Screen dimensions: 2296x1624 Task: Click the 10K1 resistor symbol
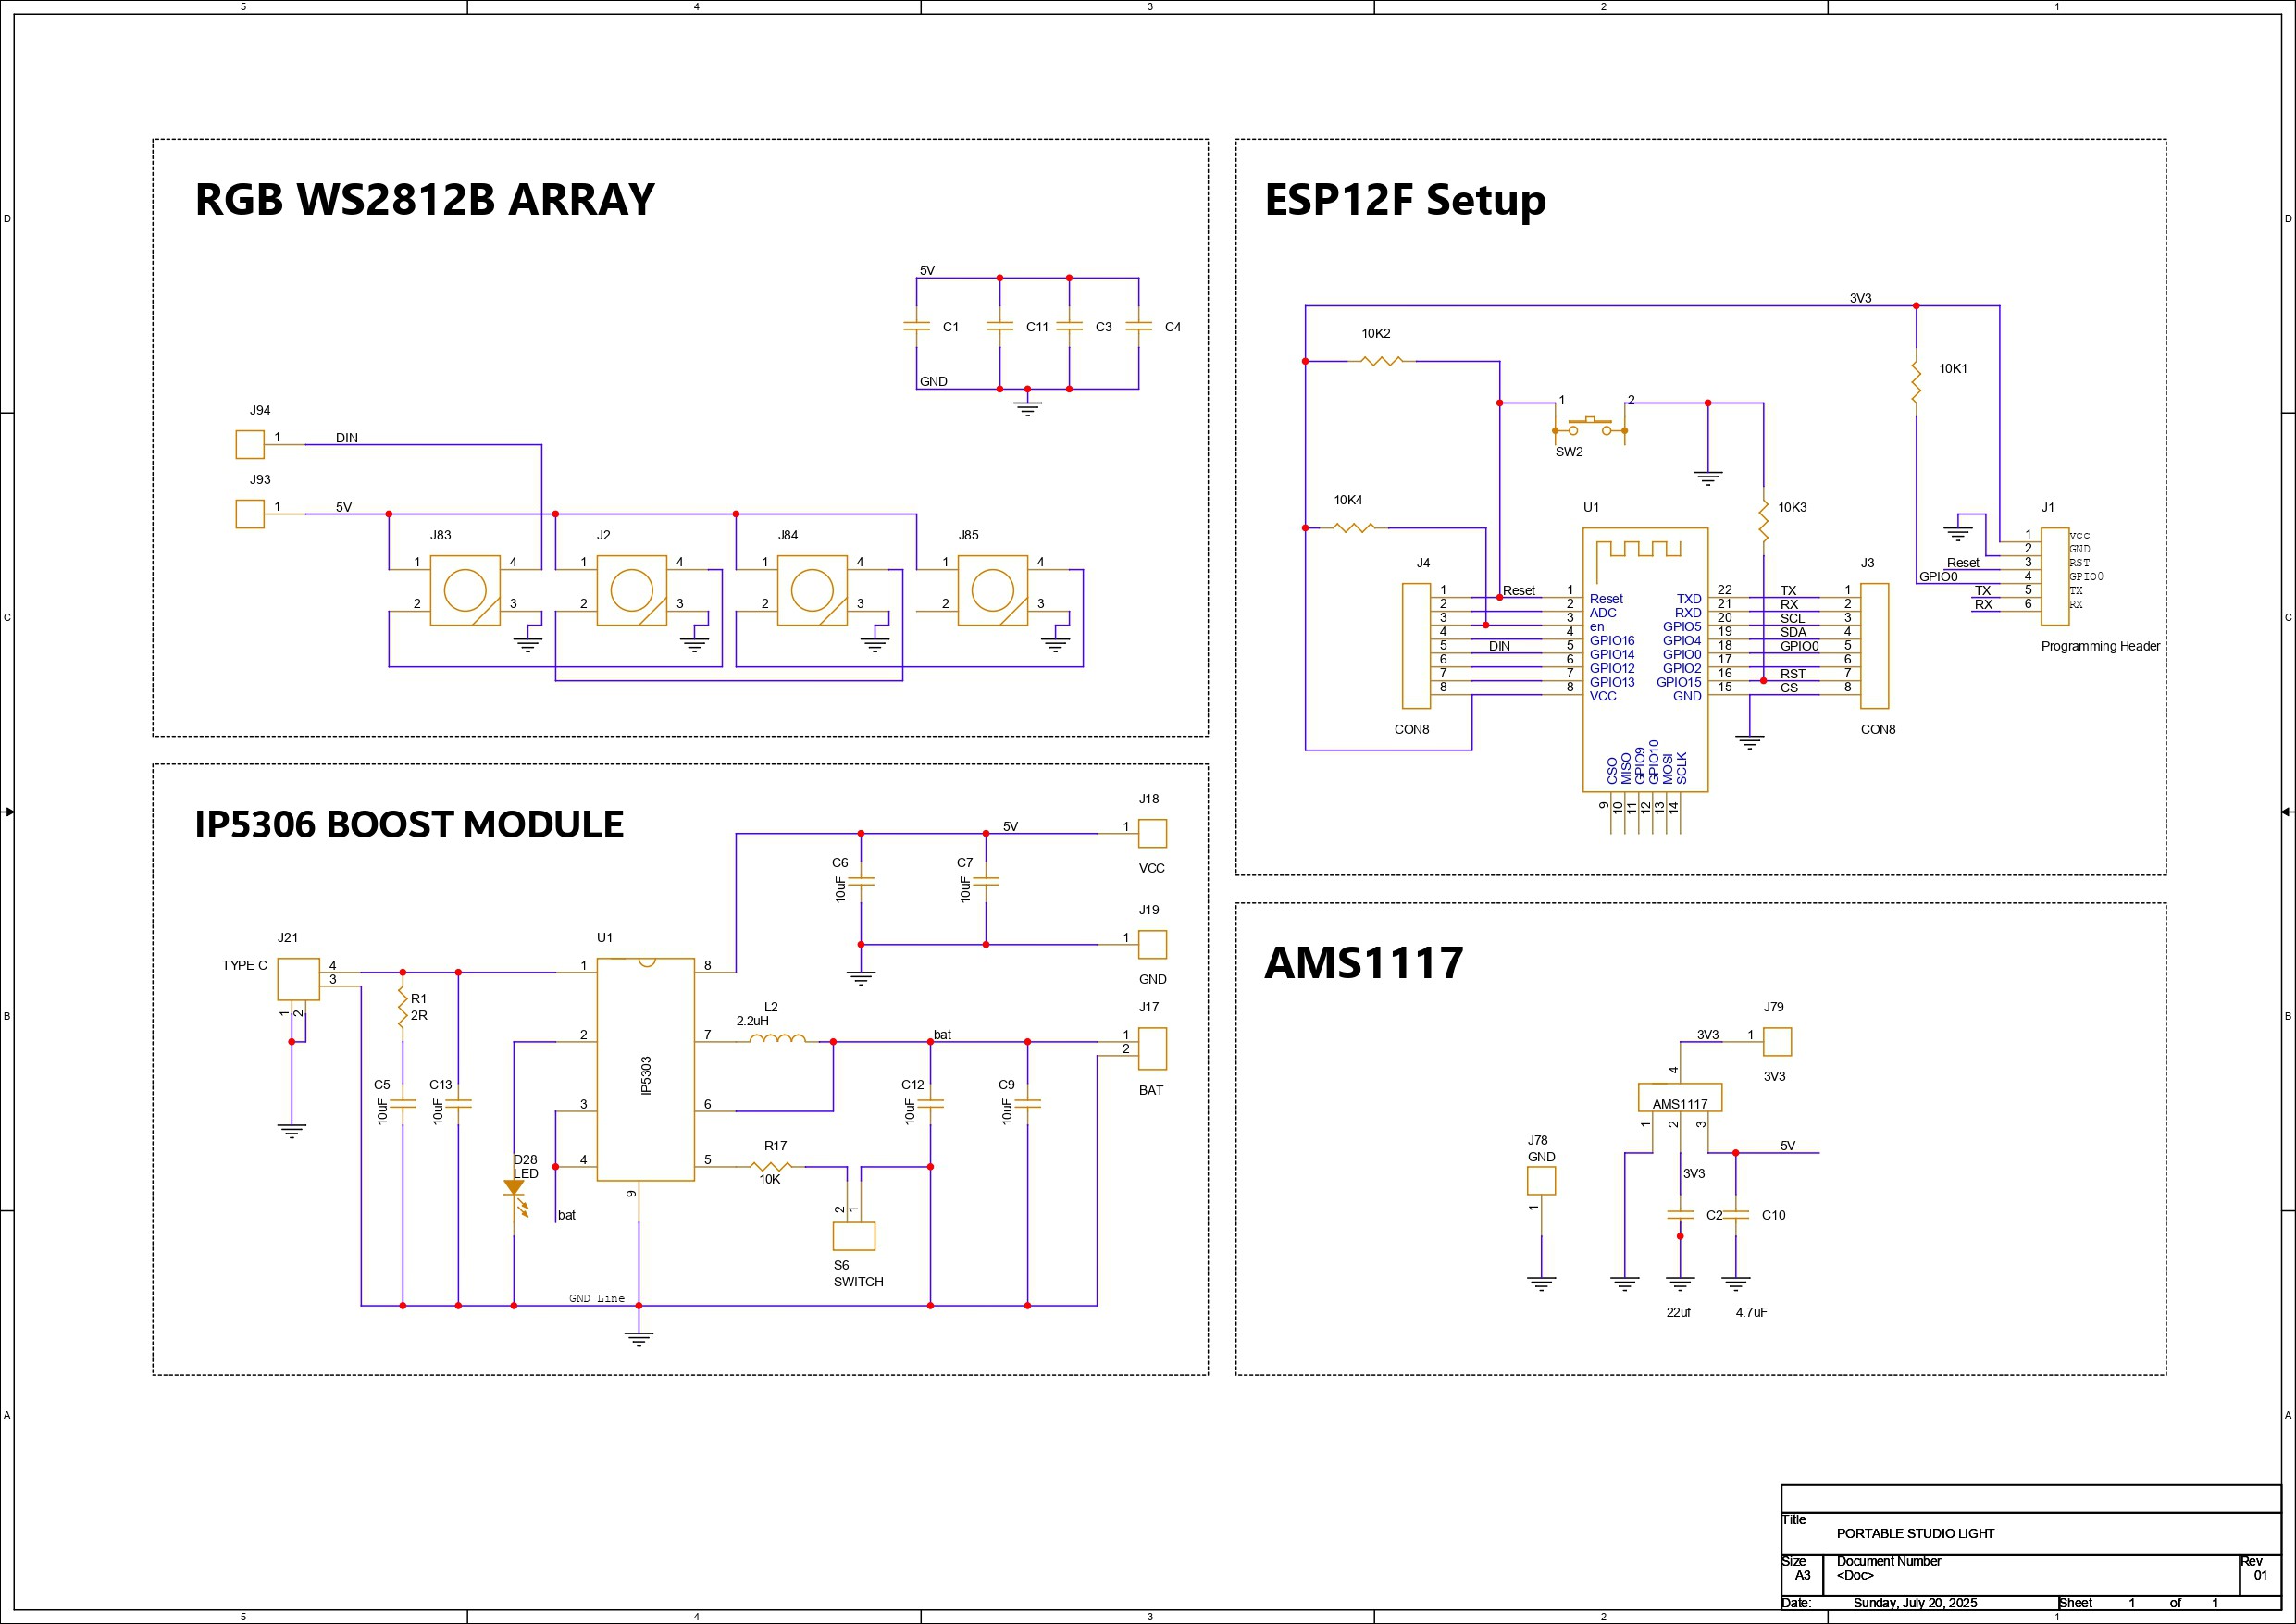tap(1916, 383)
